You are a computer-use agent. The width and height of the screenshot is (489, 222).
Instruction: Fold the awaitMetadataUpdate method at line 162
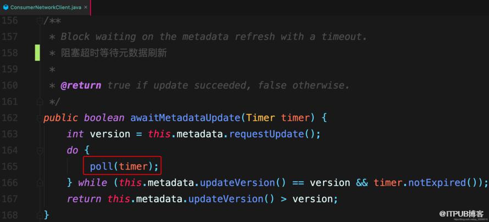40,118
